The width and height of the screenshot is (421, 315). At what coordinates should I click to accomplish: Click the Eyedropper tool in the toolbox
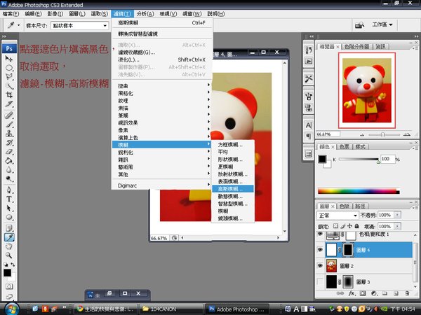point(9,237)
